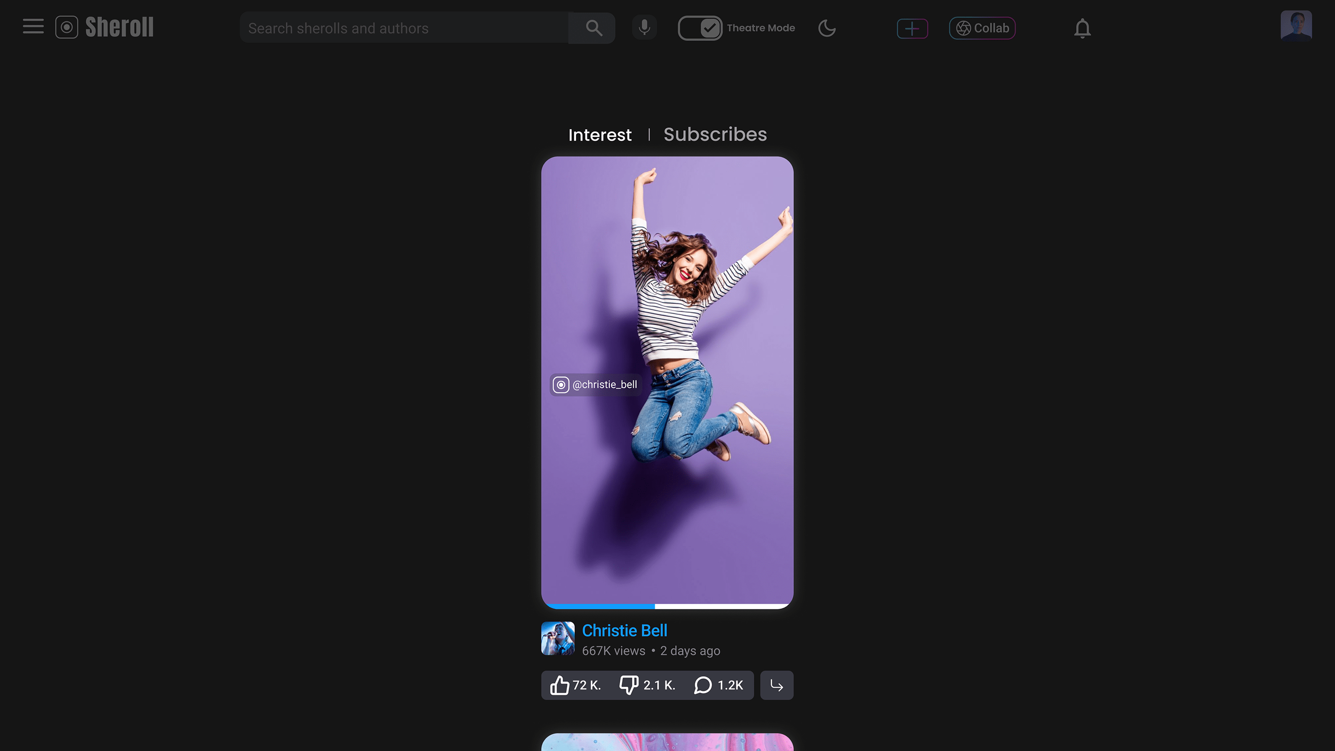This screenshot has width=1335, height=751.
Task: Toggle the Theatre Mode switch
Action: pos(699,28)
